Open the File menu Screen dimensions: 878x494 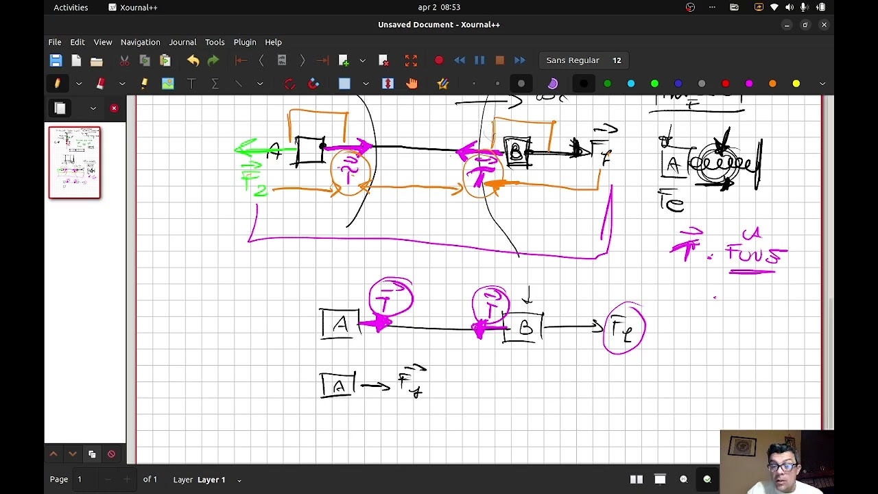click(55, 42)
